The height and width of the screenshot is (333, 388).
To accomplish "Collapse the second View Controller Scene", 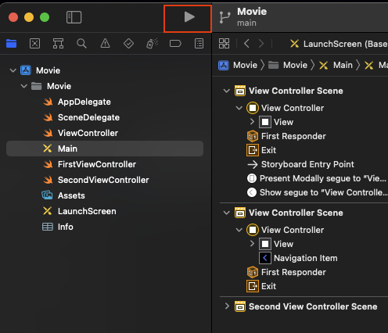I will (x=227, y=213).
